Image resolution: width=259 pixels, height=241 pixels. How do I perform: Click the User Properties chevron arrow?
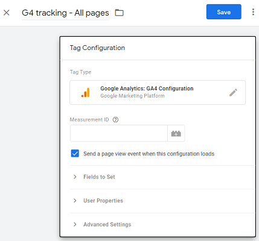point(75,201)
